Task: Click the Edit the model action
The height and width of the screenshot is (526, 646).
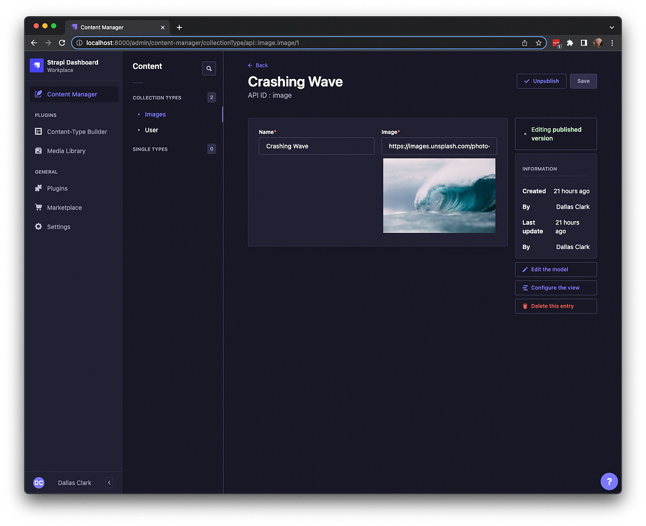Action: point(556,269)
